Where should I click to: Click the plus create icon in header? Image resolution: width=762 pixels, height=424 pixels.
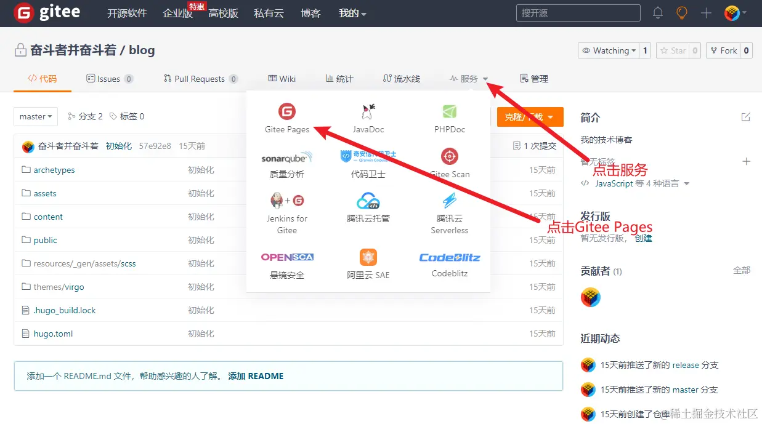pos(706,13)
